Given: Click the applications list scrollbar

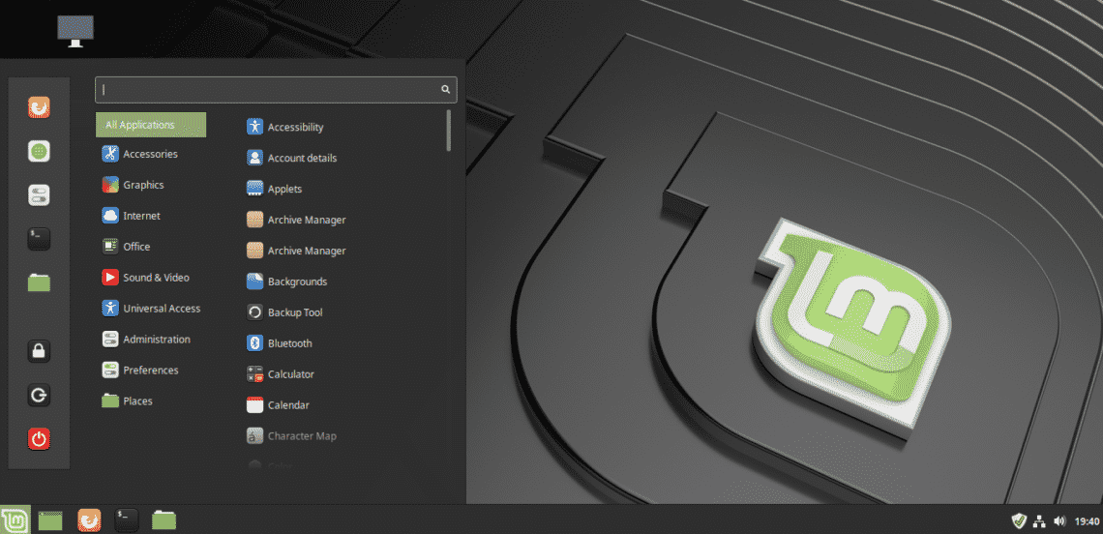Looking at the screenshot, I should coord(448,132).
